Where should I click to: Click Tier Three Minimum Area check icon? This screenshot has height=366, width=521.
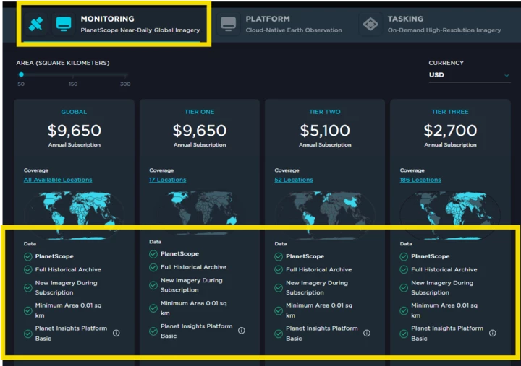(404, 310)
